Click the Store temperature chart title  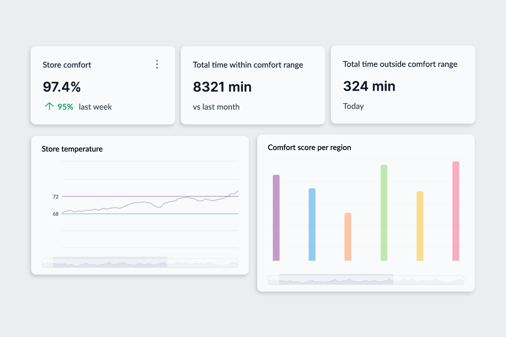(72, 149)
